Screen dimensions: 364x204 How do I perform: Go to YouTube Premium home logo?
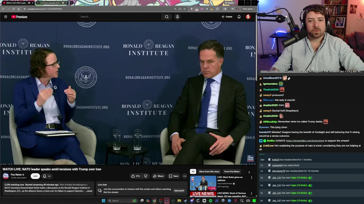pyautogui.click(x=19, y=17)
